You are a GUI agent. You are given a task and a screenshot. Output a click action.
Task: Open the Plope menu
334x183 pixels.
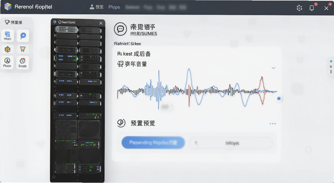114,7
